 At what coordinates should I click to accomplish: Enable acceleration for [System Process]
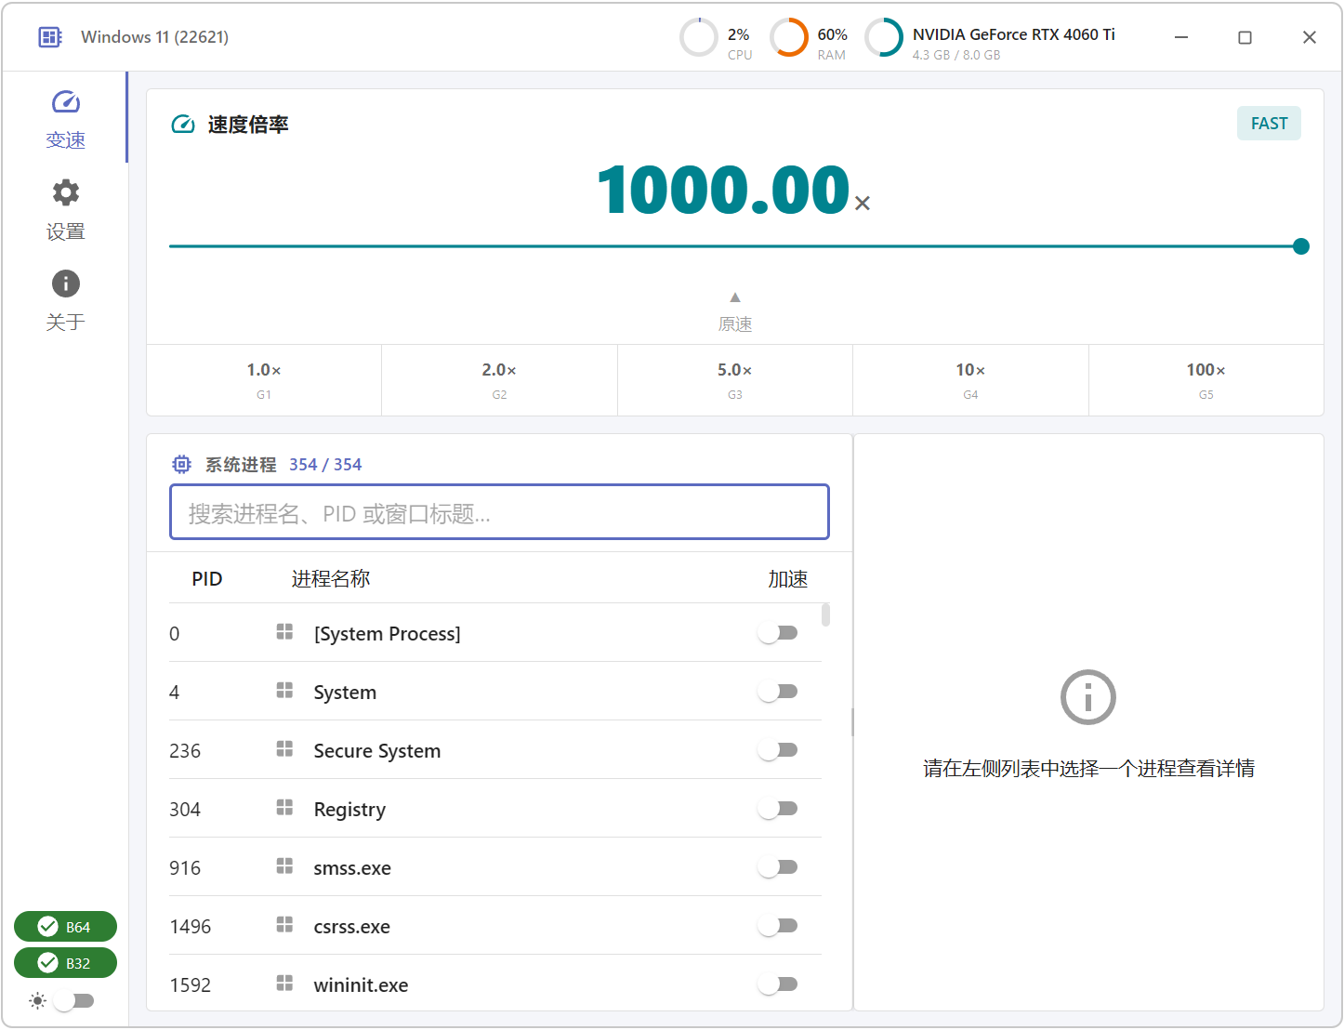pos(778,633)
